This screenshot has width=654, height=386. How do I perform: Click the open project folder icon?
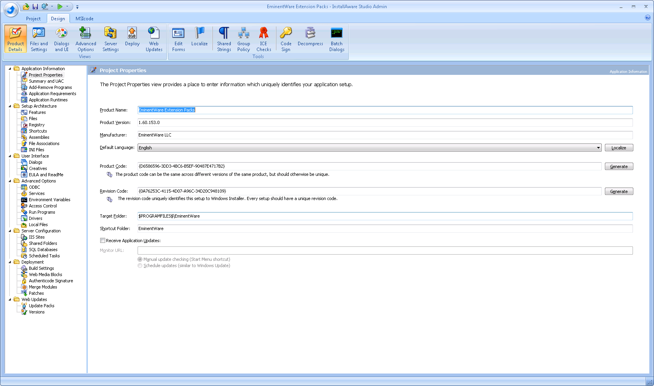(26, 7)
